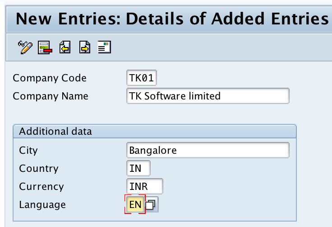
Task: Click the Language field showing EN
Action: point(135,204)
